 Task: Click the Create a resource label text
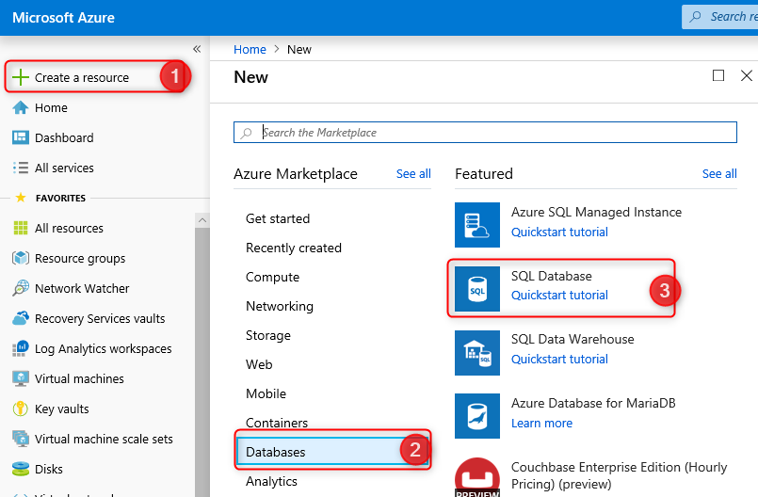click(x=82, y=77)
